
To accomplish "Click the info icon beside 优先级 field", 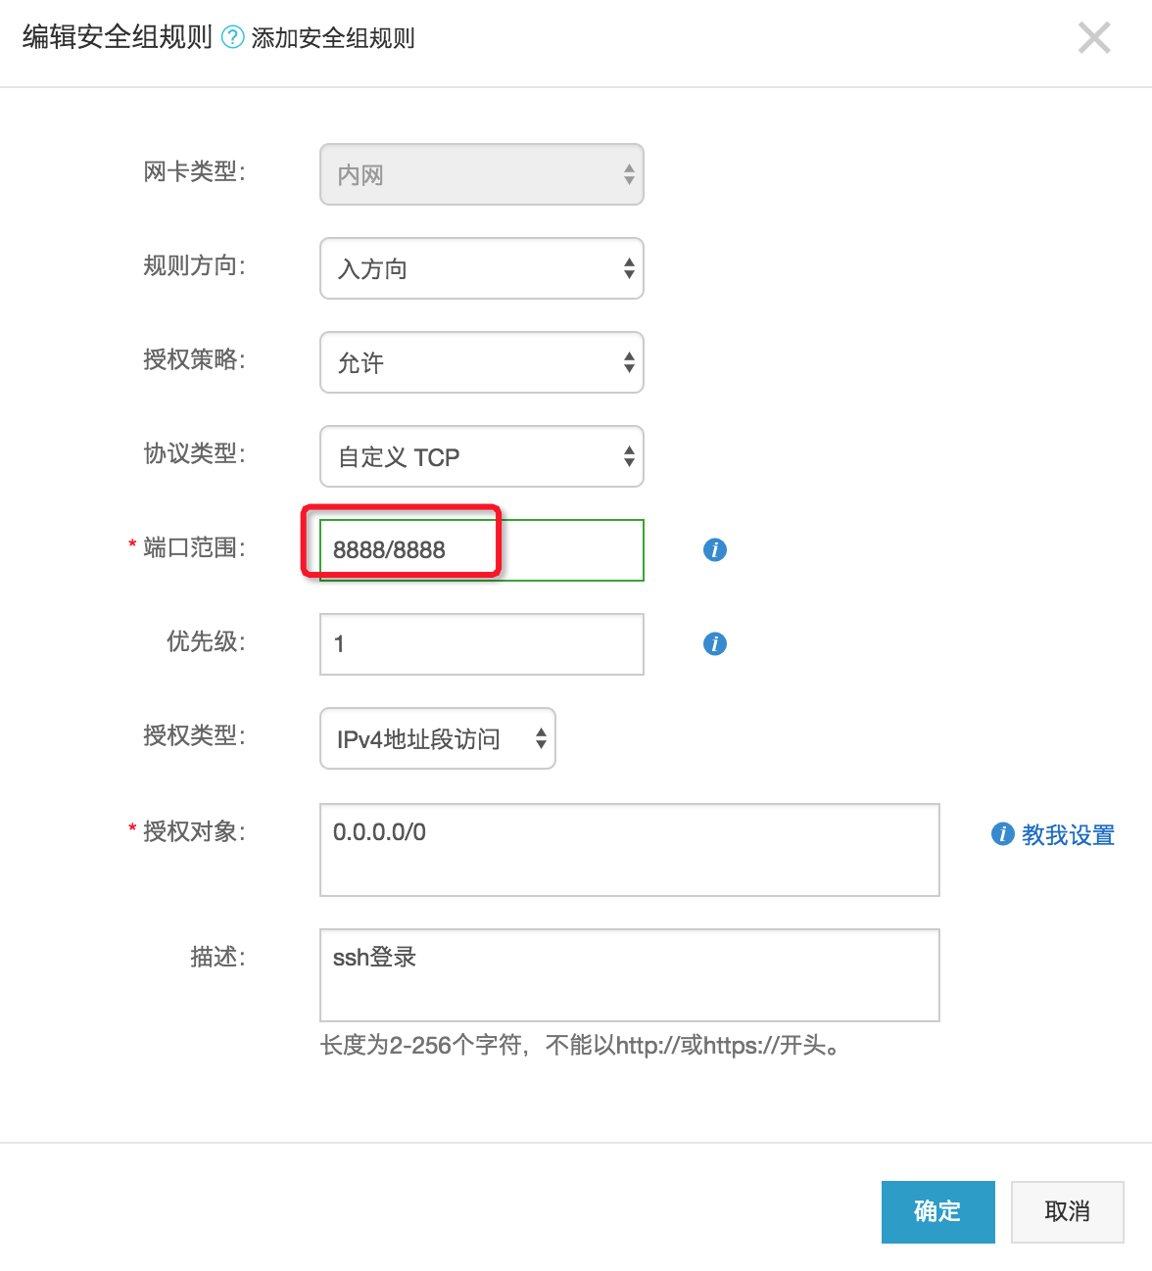I will (x=715, y=644).
